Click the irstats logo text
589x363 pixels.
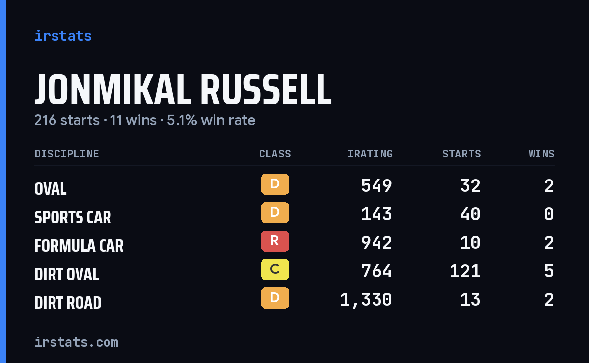coord(63,36)
